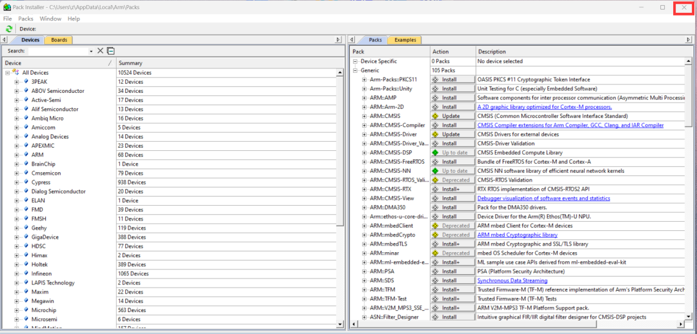This screenshot has width=697, height=334.
Task: Open Debugger visualization of software events link
Action: tap(543, 199)
